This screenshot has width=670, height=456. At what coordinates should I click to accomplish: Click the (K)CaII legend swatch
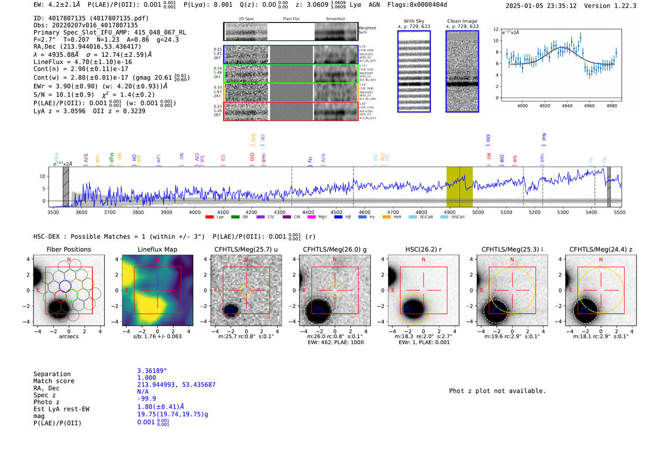pos(413,217)
